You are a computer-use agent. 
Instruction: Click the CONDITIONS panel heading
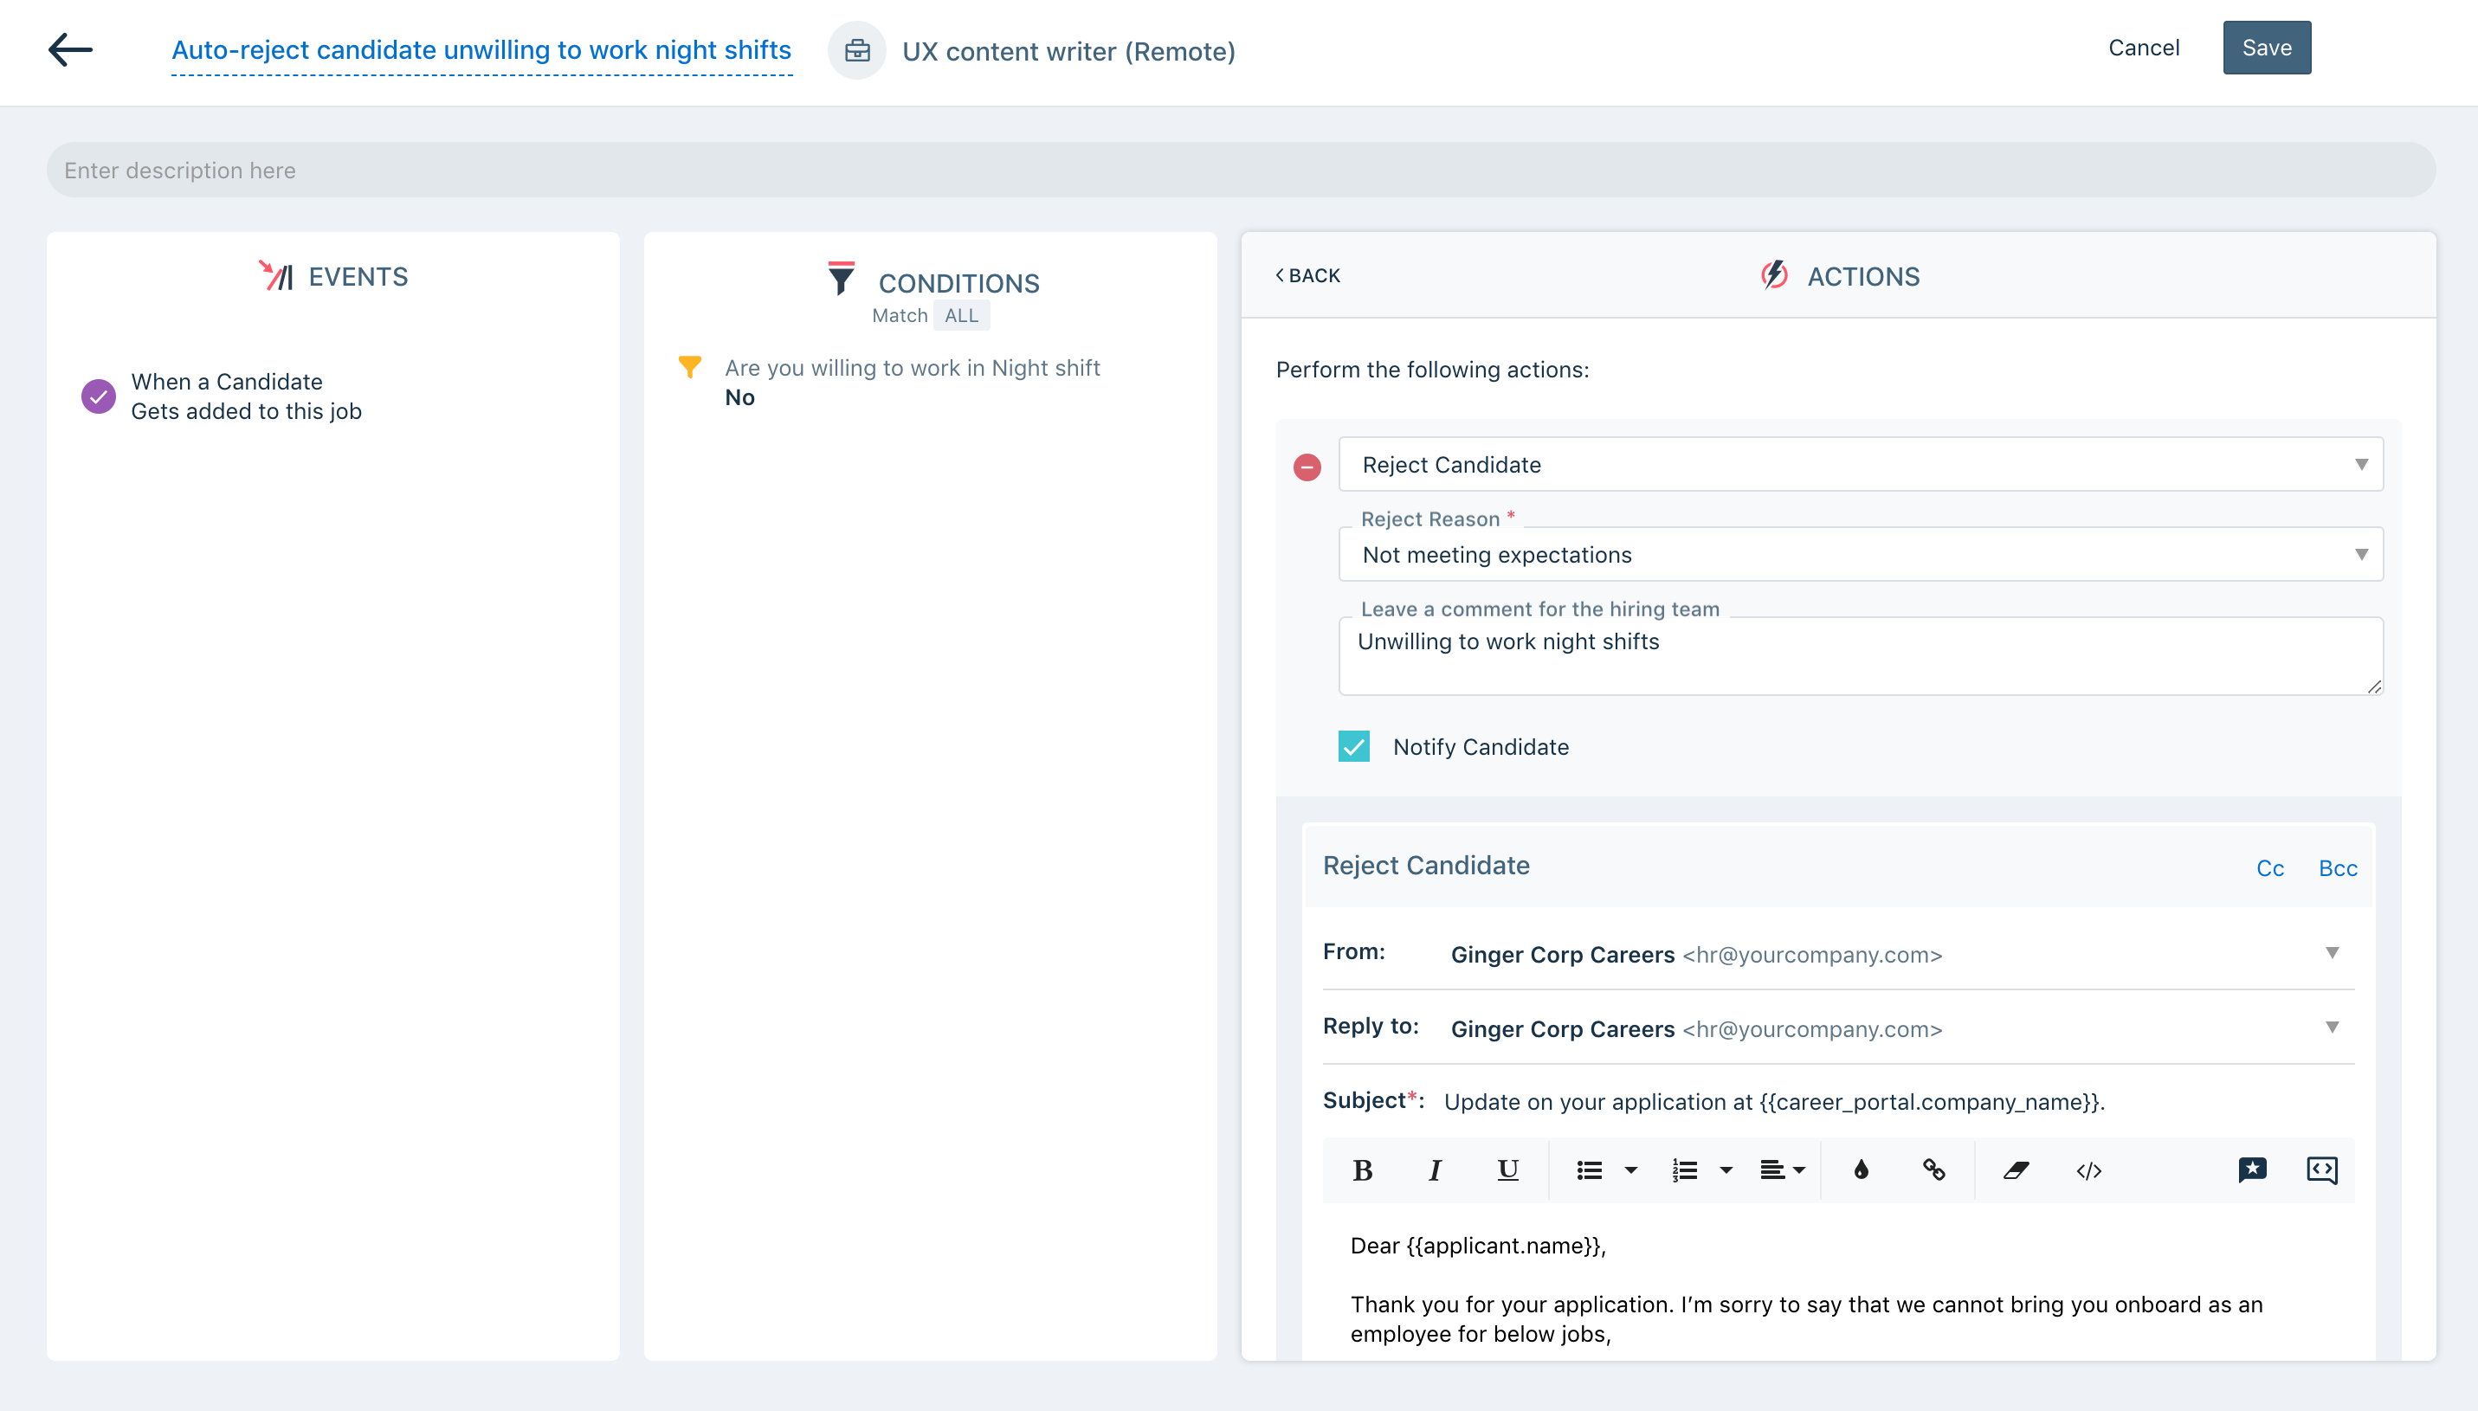958,283
